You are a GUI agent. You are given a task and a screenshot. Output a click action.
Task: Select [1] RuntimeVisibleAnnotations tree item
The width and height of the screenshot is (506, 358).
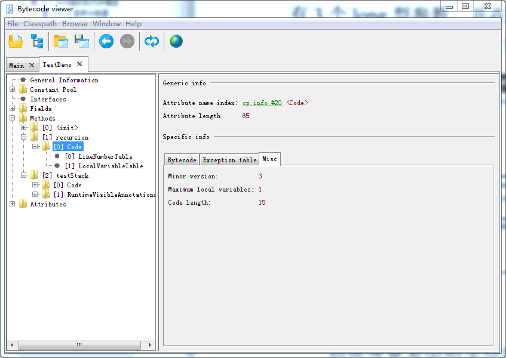pos(105,195)
